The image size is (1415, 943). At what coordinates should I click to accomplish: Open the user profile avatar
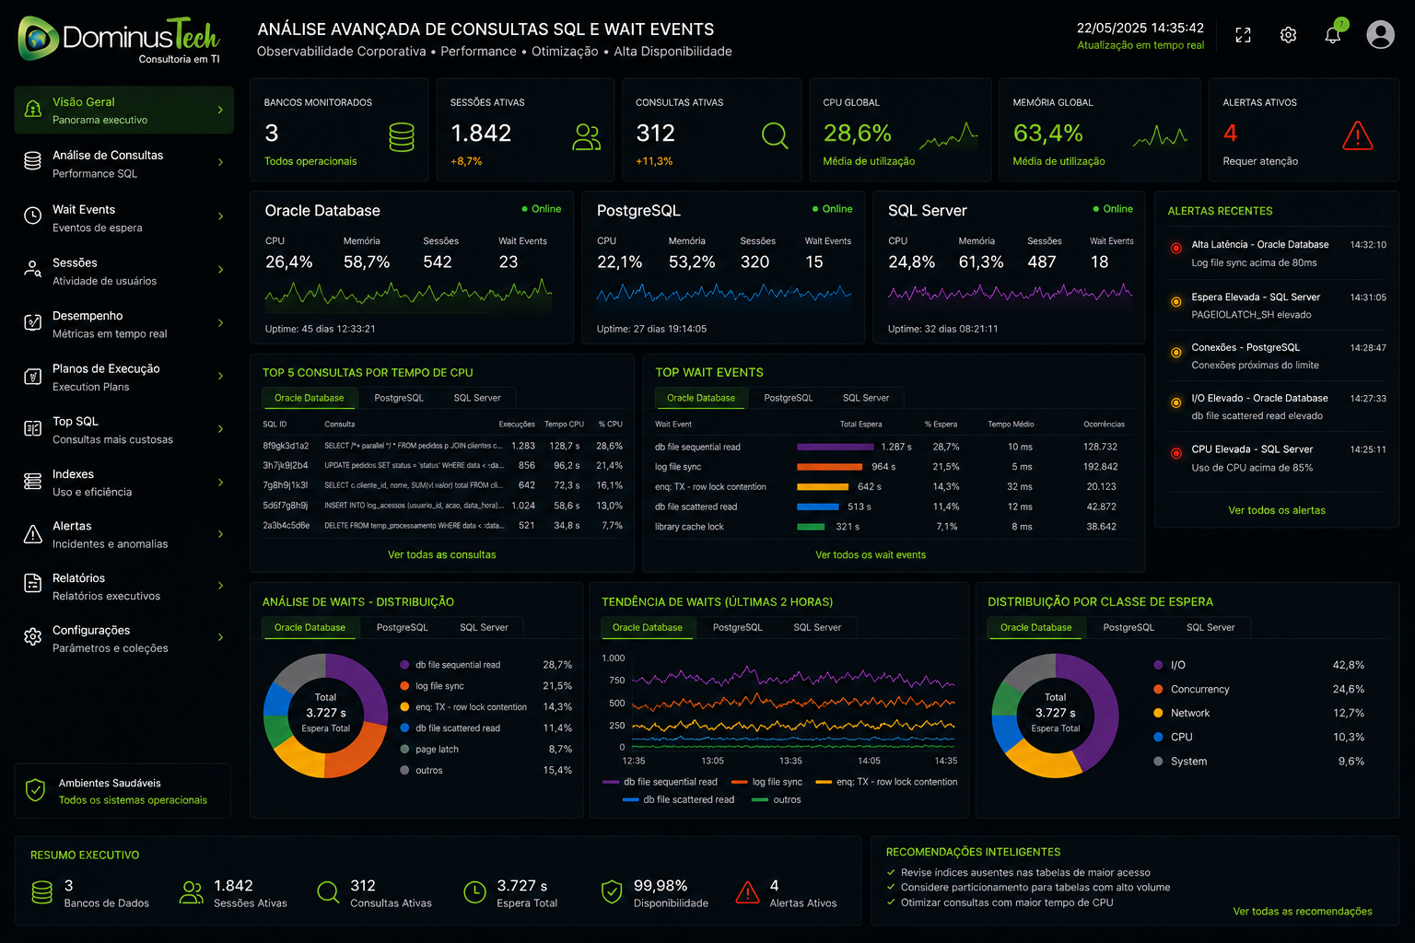pos(1380,35)
